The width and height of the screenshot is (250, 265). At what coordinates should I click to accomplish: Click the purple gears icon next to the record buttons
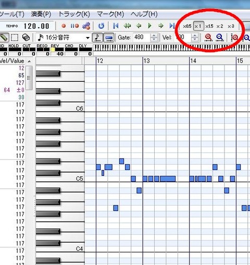86,26
